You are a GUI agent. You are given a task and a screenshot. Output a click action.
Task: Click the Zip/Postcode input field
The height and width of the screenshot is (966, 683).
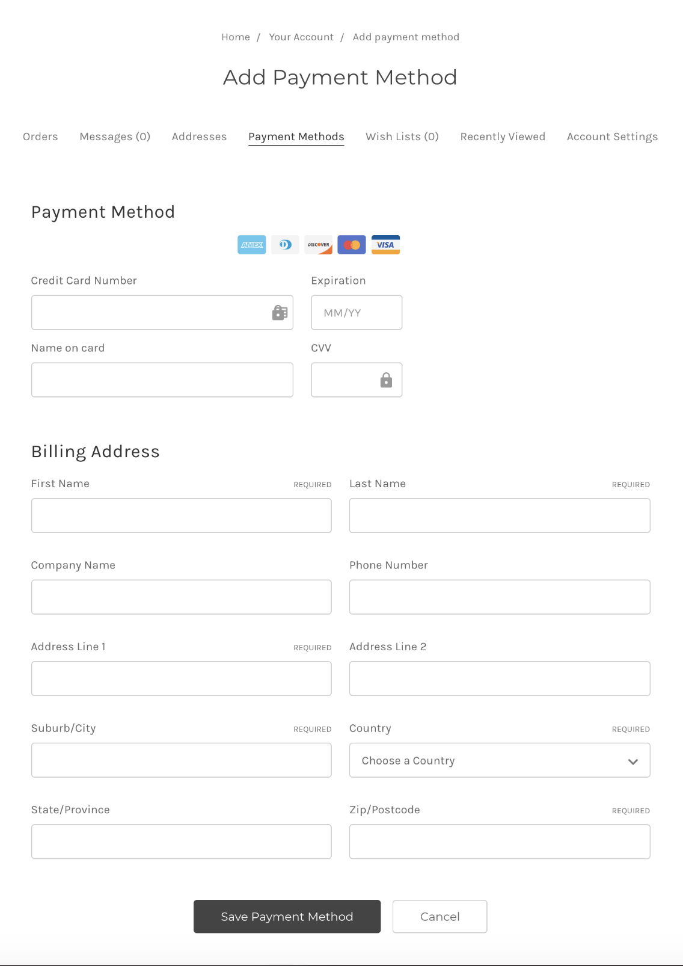click(499, 841)
